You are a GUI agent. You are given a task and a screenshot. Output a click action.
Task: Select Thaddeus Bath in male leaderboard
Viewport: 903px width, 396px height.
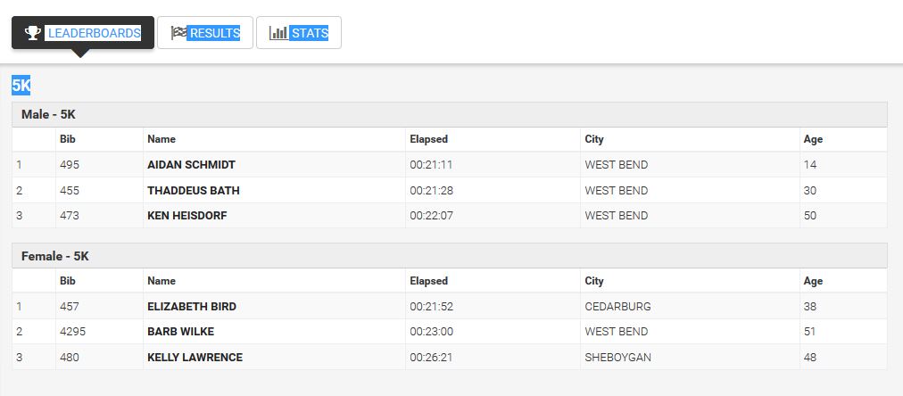193,191
